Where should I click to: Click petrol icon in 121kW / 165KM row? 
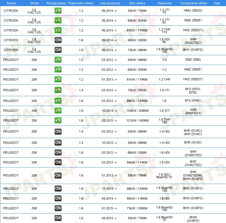58,120
